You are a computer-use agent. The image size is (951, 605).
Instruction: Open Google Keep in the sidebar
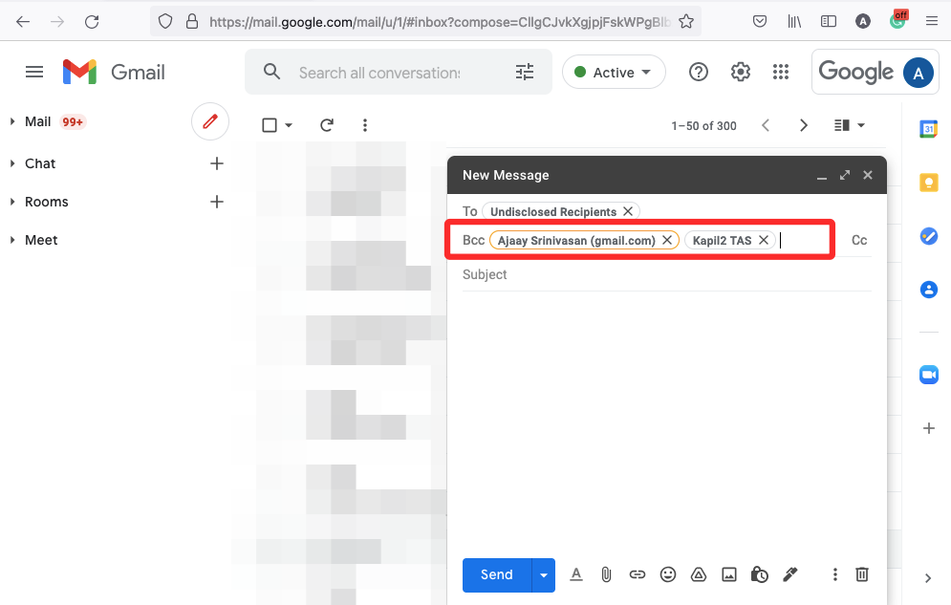tap(928, 183)
